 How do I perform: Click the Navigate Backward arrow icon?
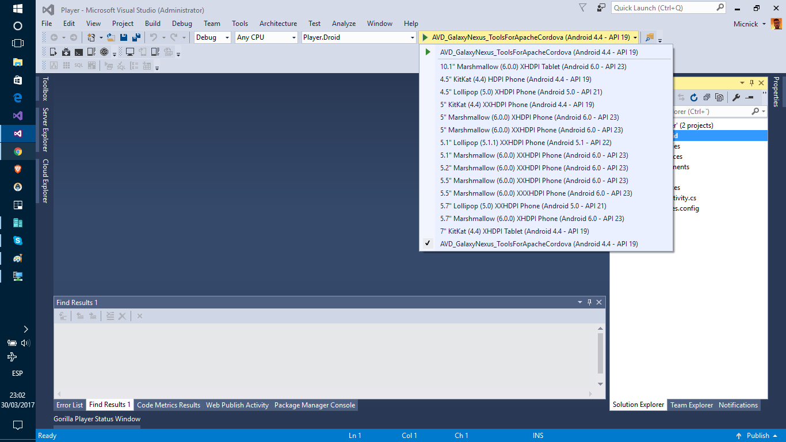click(x=54, y=37)
